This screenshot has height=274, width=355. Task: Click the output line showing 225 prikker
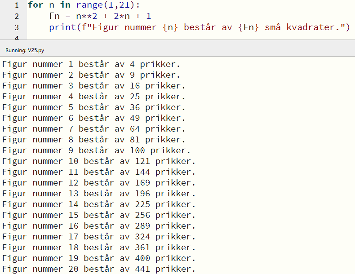(99, 204)
